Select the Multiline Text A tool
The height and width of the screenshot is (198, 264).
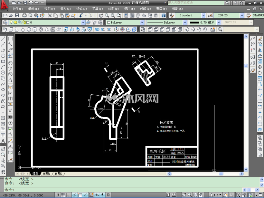click(x=3, y=141)
